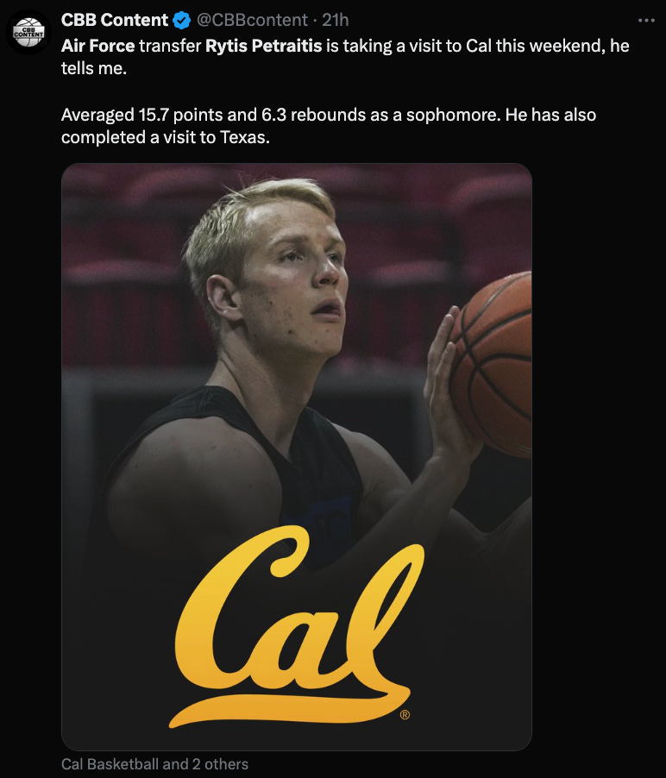
Task: Click the player's face in the photo
Action: [x=292, y=283]
